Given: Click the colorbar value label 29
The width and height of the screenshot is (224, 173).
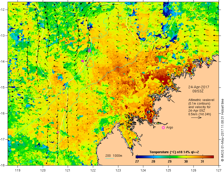Looking at the screenshot, I should (x=170, y=162).
